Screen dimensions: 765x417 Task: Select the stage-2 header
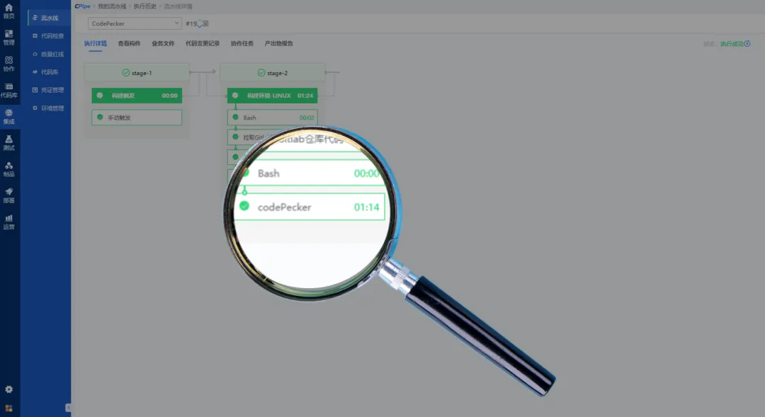tap(272, 73)
